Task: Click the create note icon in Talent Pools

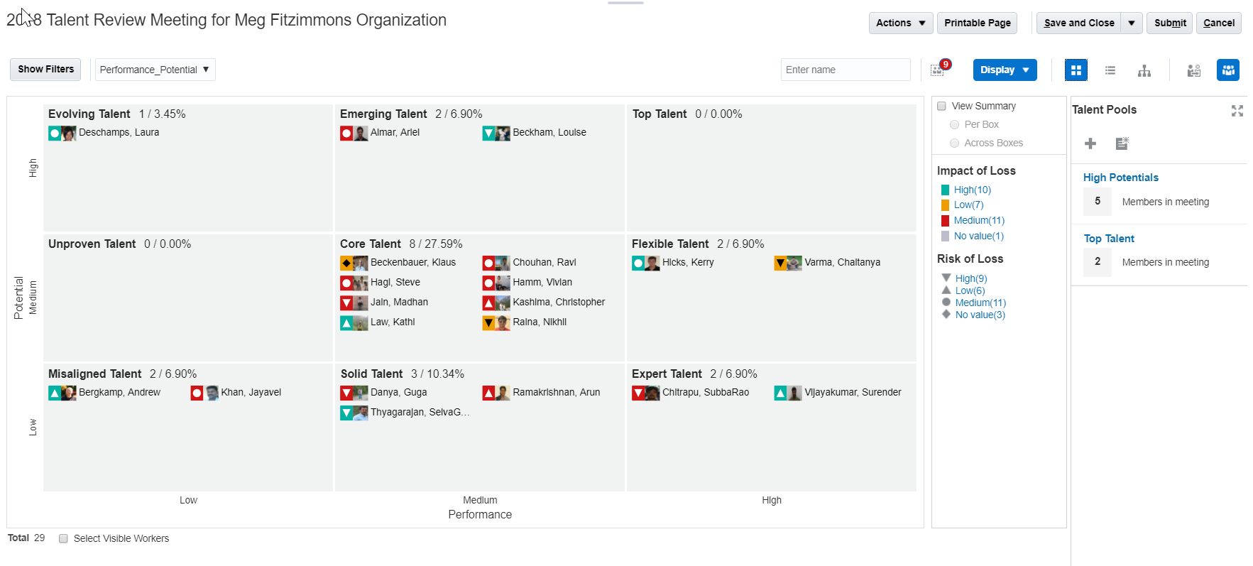Action: coord(1122,143)
